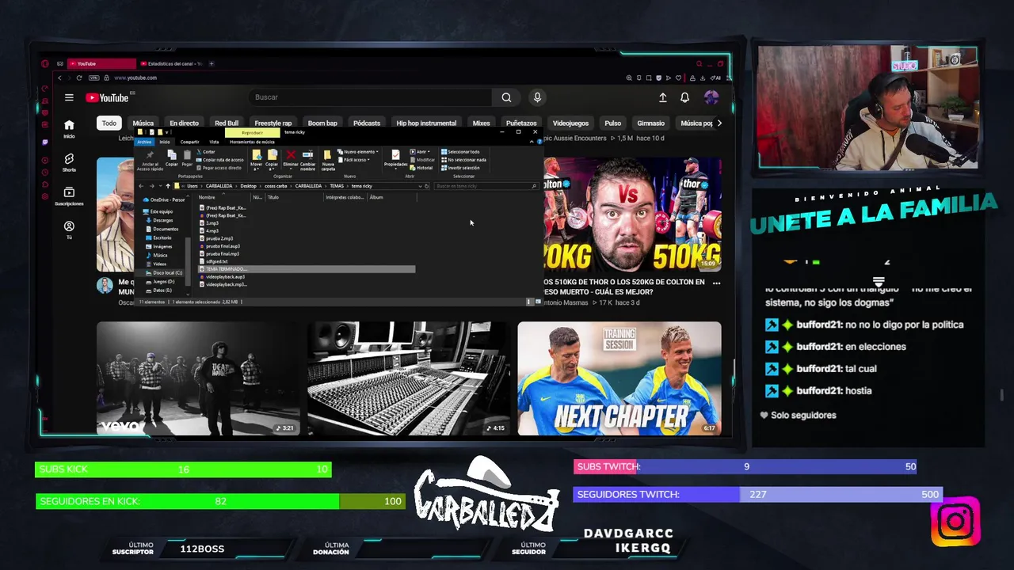Screen dimensions: 1014x570
Task: Open the recent locations dropdown arrow
Action: pyautogui.click(x=160, y=186)
